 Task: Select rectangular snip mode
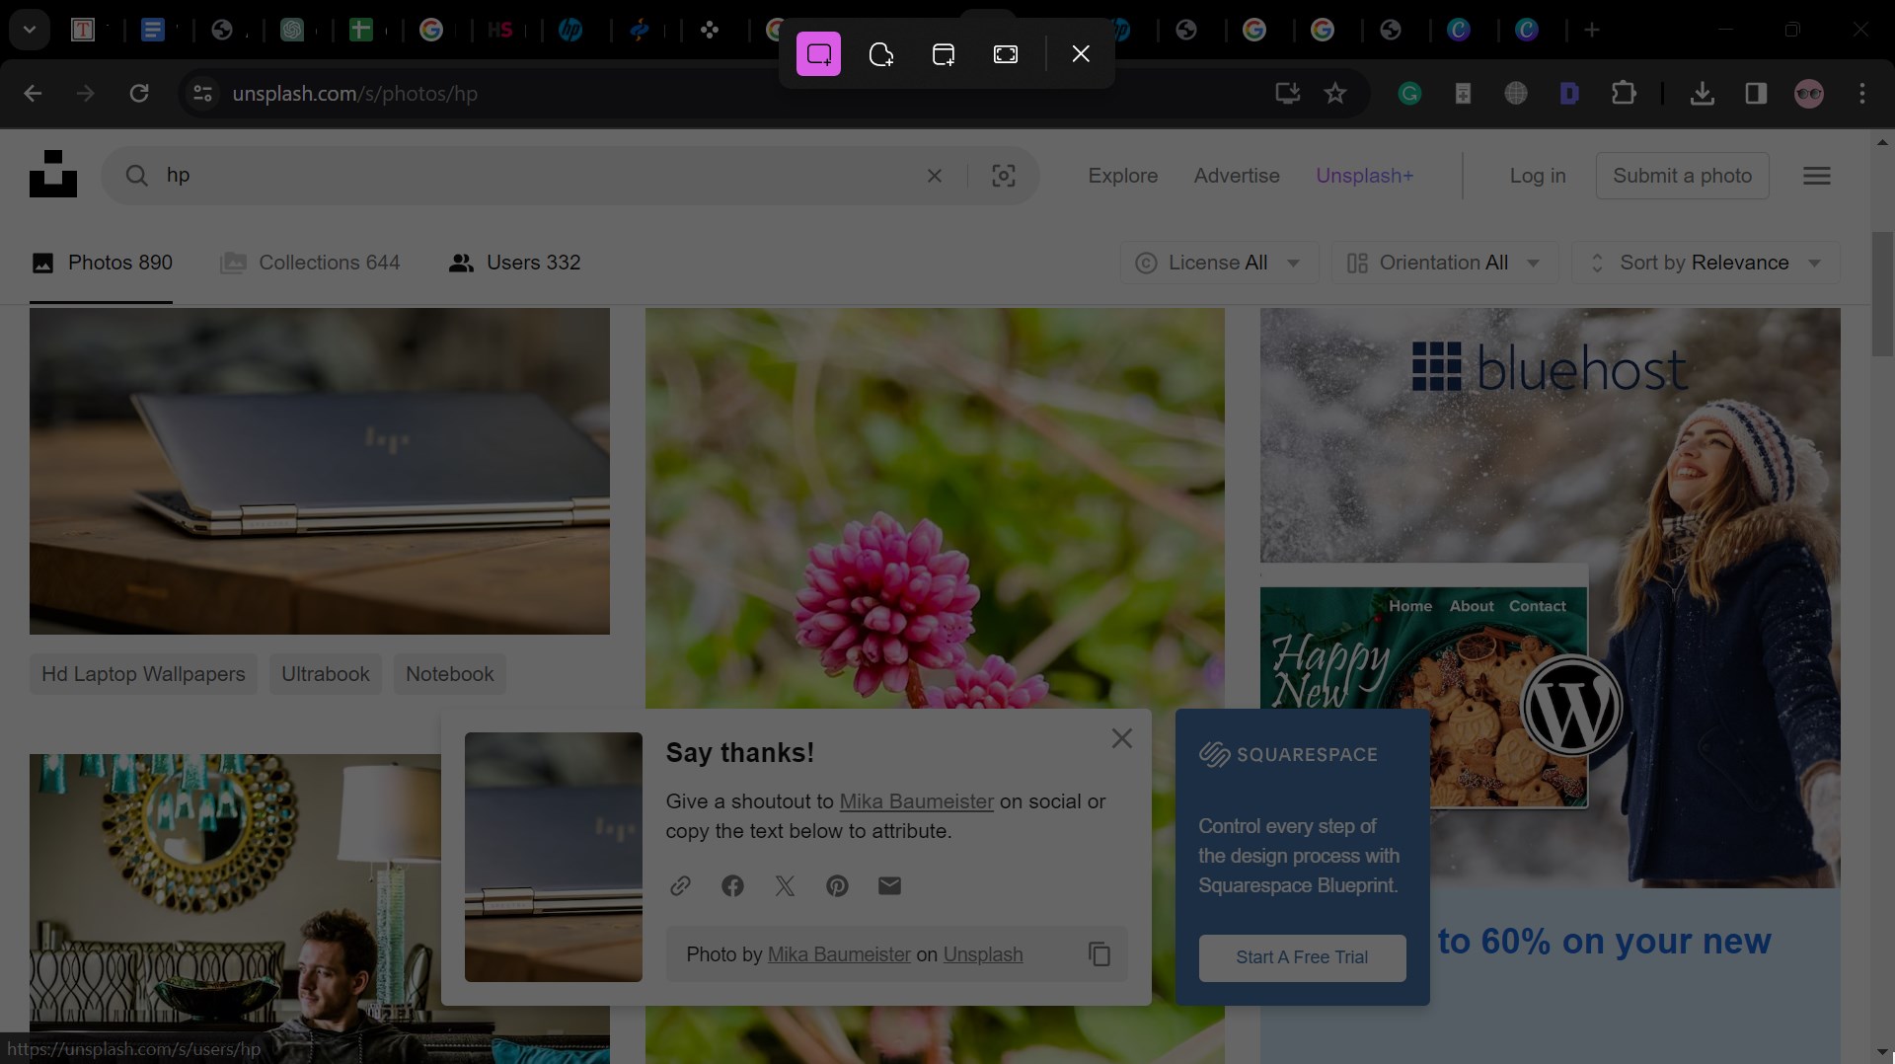(818, 54)
